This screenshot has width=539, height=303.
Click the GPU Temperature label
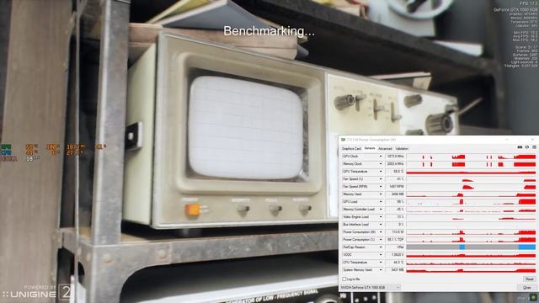(355, 172)
